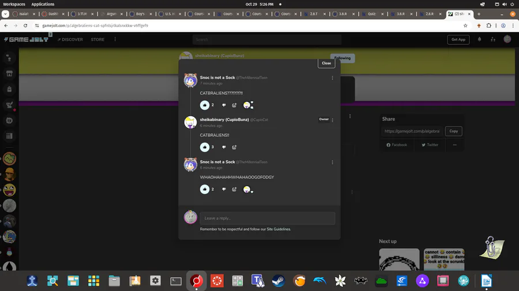Share post on Facebook

pos(397,145)
